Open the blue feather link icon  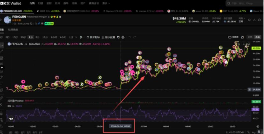(39, 24)
